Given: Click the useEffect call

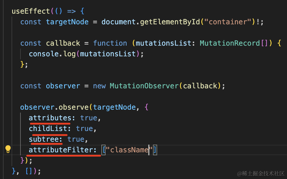Looking at the screenshot, I should pyautogui.click(x=31, y=11).
